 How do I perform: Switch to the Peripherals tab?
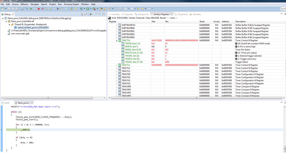[181, 14]
